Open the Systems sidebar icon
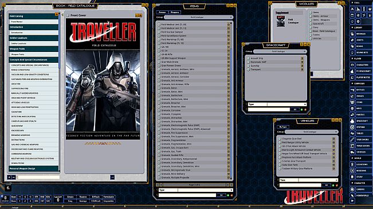The height and width of the screenshot is (209, 373). coord(352,127)
